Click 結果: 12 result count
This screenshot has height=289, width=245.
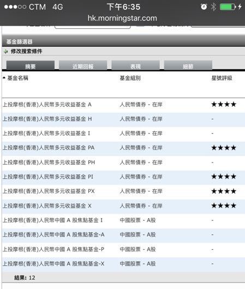25,278
